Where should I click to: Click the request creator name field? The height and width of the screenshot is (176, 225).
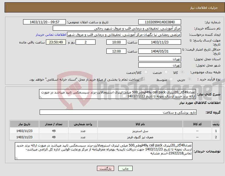pyautogui.click(x=124, y=35)
